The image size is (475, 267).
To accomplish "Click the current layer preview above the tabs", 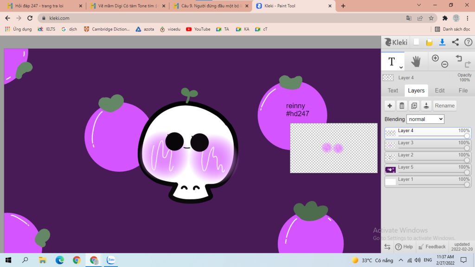I will pos(388,78).
